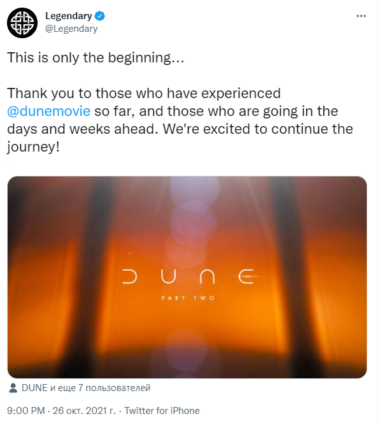
Task: Open the @dunemovie mention
Action: coord(48,111)
